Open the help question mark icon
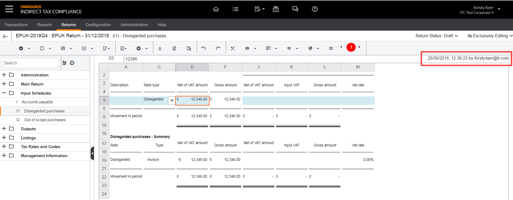 pyautogui.click(x=315, y=9)
